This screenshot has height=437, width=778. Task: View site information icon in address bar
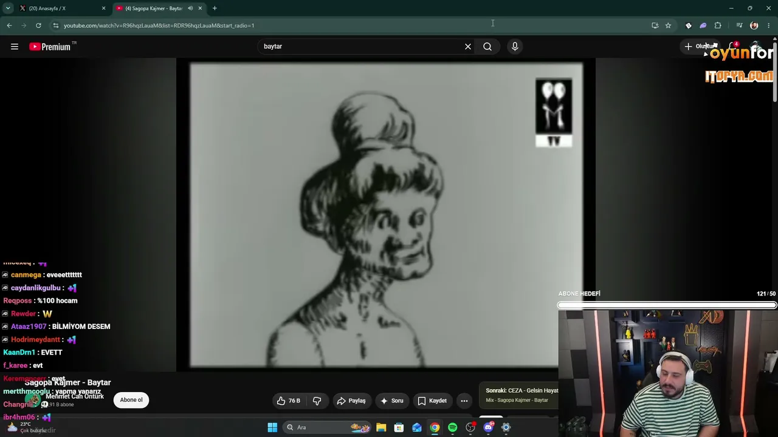pos(56,25)
